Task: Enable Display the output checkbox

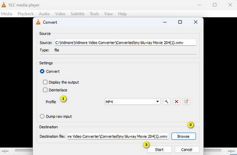Action: click(45, 82)
